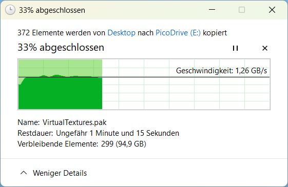Click the Weniger Details label
Image resolution: width=288 pixels, height=187 pixels.
pos(60,173)
